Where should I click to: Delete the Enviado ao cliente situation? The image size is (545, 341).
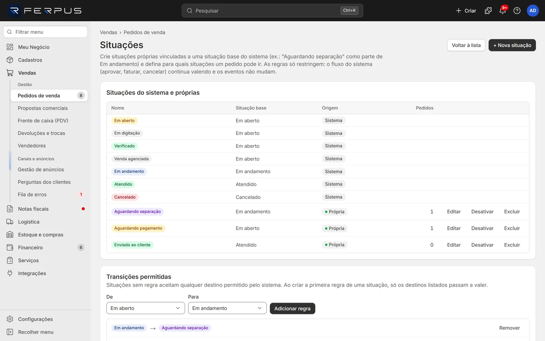click(512, 245)
